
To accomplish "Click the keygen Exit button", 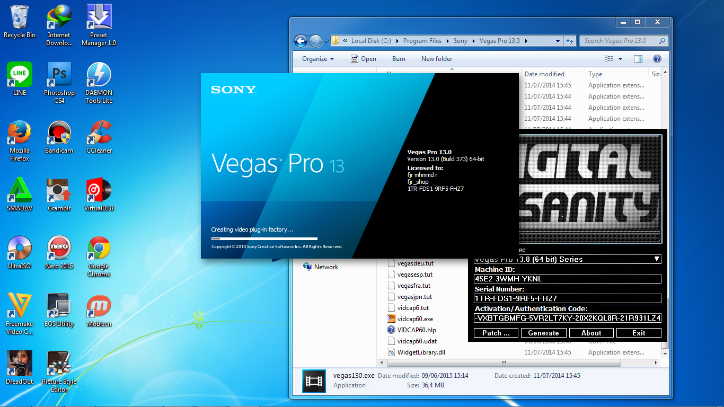I will pyautogui.click(x=639, y=333).
